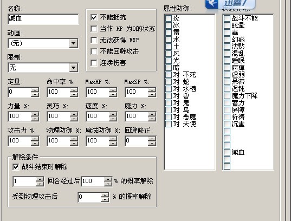Click the turn release probability field
Viewport: 291px width, 221px height.
tap(93, 181)
